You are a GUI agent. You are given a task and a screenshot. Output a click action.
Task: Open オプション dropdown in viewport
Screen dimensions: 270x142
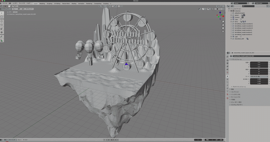[221, 6]
